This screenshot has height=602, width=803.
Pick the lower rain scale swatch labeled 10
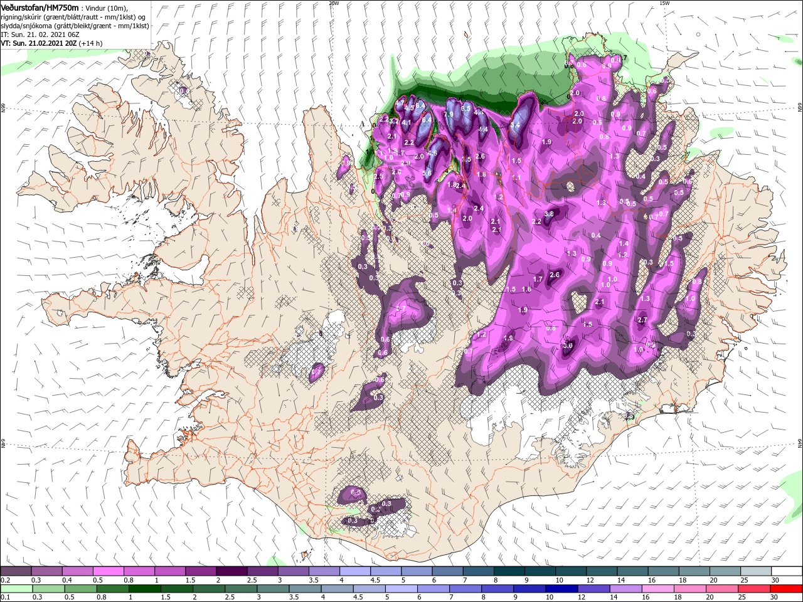562,589
